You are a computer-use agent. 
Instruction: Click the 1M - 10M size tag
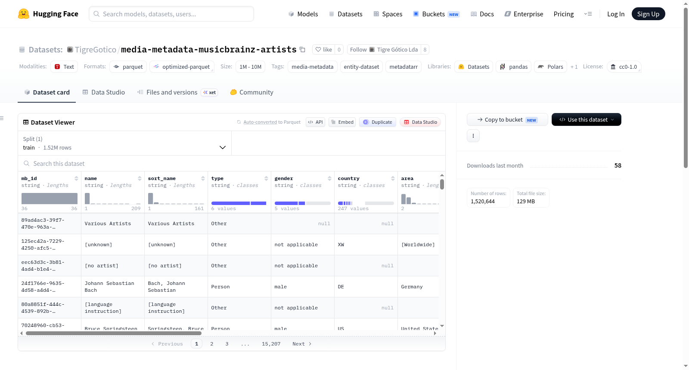250,67
